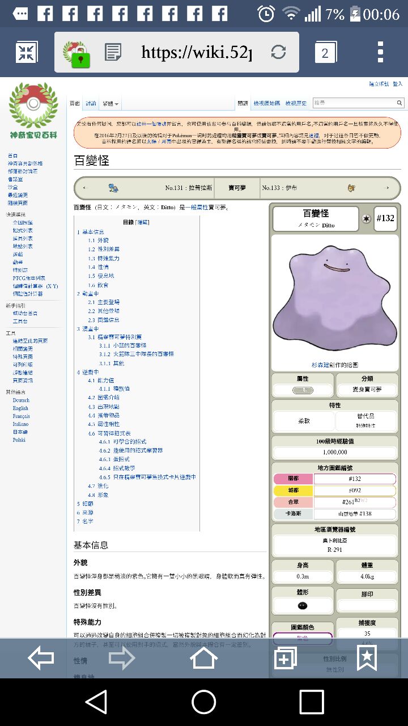Go forward with the browser forward arrow
Screen dimensions: 408x726
pyautogui.click(x=122, y=658)
